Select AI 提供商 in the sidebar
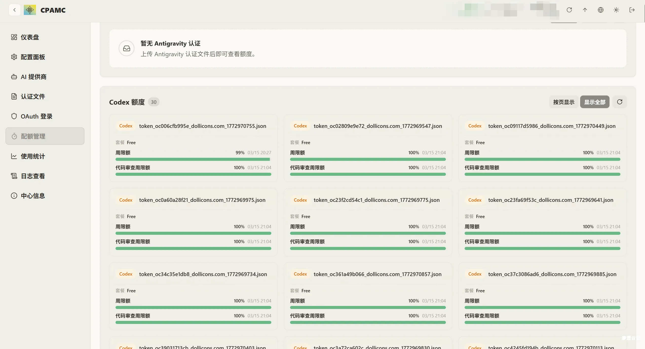This screenshot has height=349, width=645. tap(33, 77)
